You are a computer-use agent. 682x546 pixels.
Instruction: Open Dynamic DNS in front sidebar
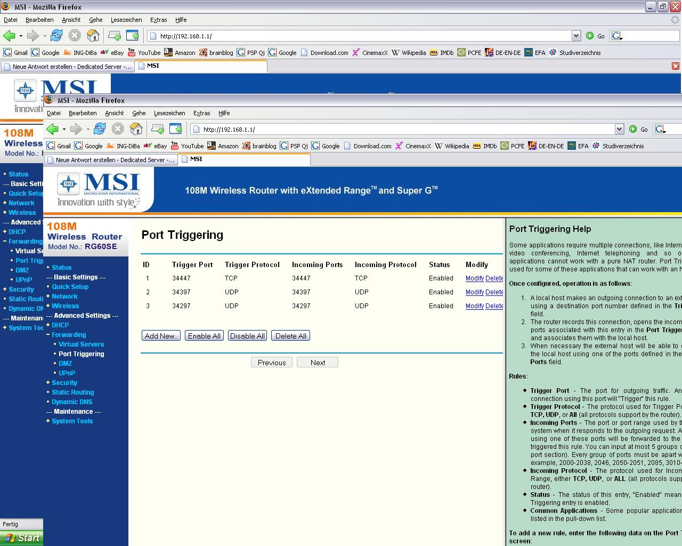click(72, 402)
